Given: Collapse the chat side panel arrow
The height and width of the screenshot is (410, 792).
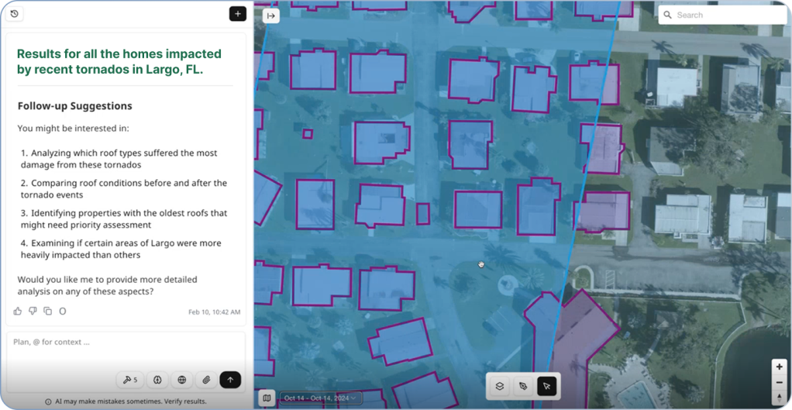Looking at the screenshot, I should [270, 16].
